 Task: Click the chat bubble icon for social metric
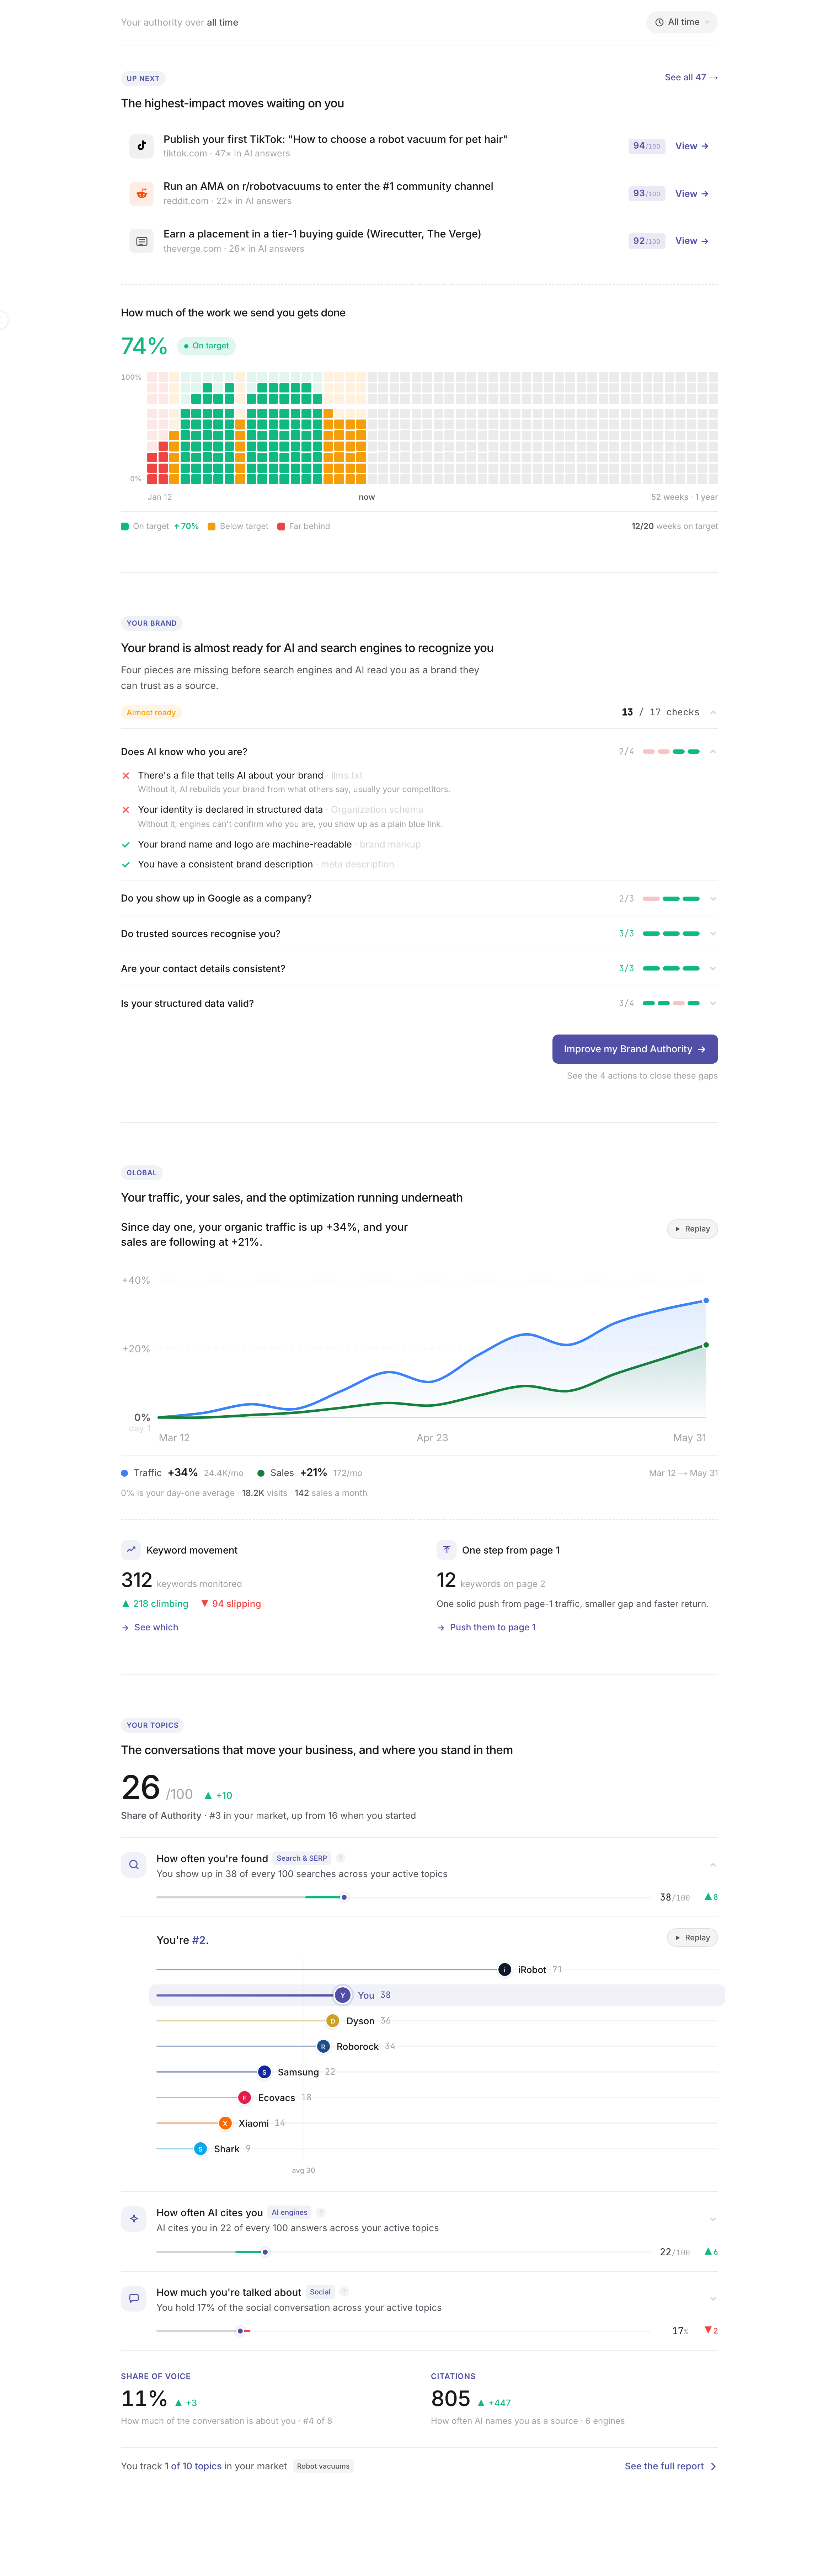tap(134, 2298)
